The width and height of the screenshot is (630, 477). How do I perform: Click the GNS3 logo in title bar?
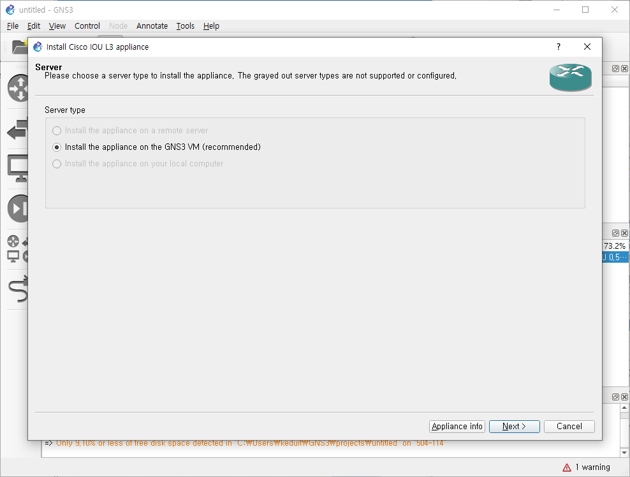pyautogui.click(x=10, y=10)
